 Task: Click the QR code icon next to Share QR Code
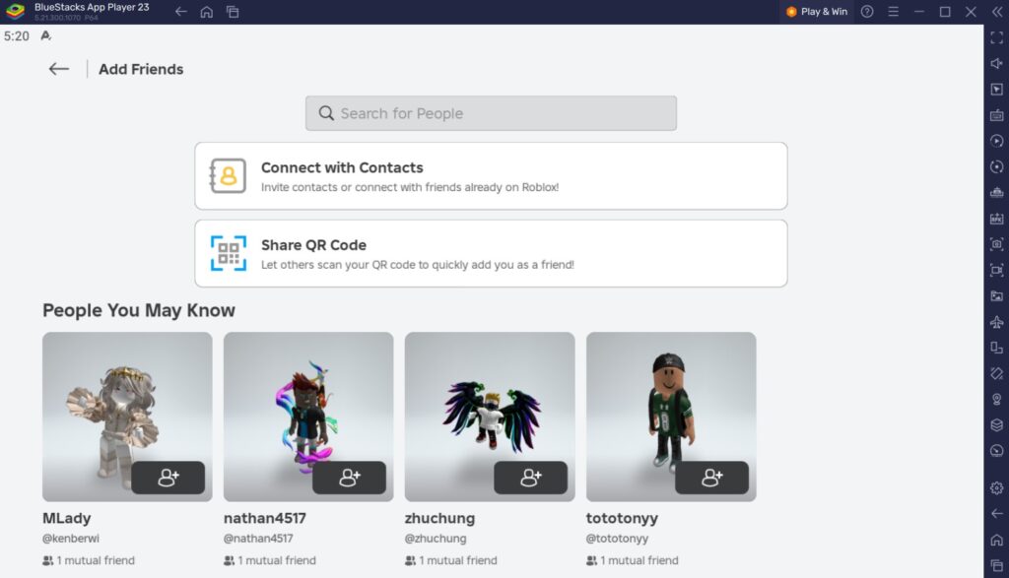(x=228, y=254)
